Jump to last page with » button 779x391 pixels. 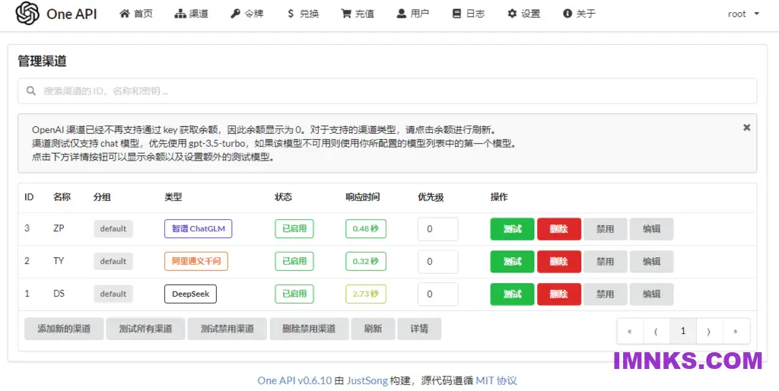coord(736,332)
